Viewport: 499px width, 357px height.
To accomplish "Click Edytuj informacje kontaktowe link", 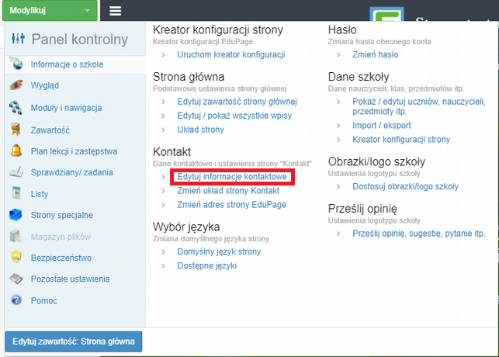I will (x=232, y=177).
